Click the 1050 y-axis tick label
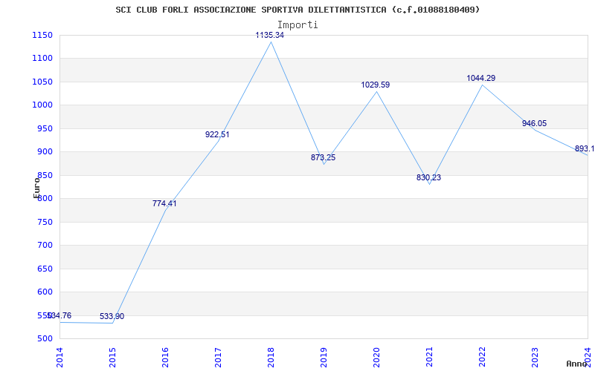 [42, 82]
